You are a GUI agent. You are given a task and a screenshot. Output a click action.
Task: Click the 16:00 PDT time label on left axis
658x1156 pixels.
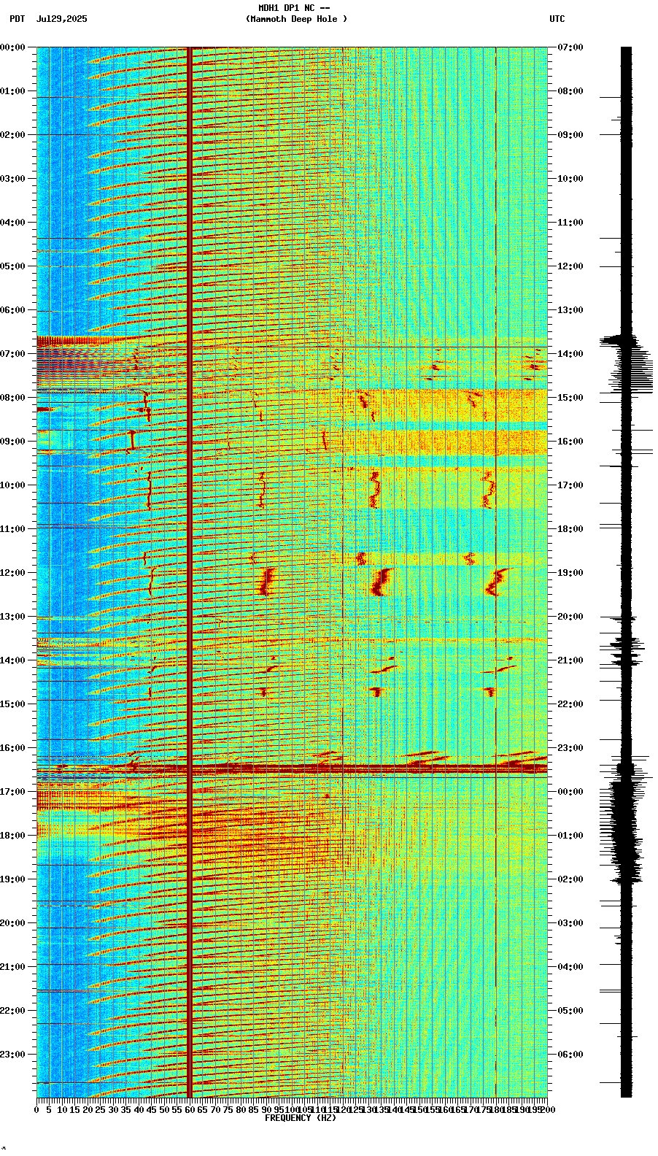[12, 748]
